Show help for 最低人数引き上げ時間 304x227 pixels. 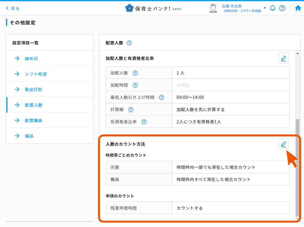point(162,97)
